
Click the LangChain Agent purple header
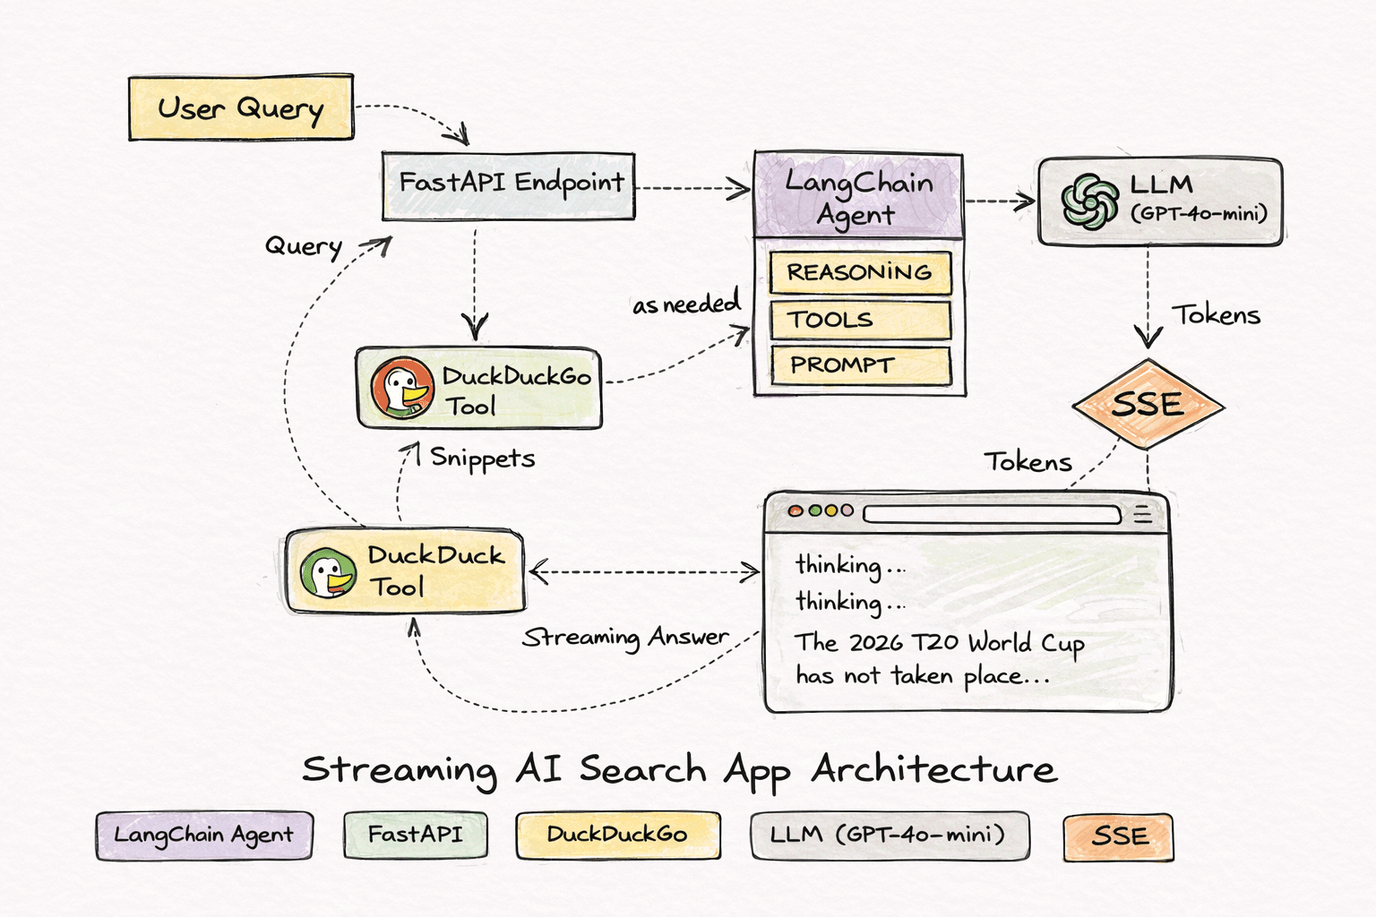(x=858, y=196)
